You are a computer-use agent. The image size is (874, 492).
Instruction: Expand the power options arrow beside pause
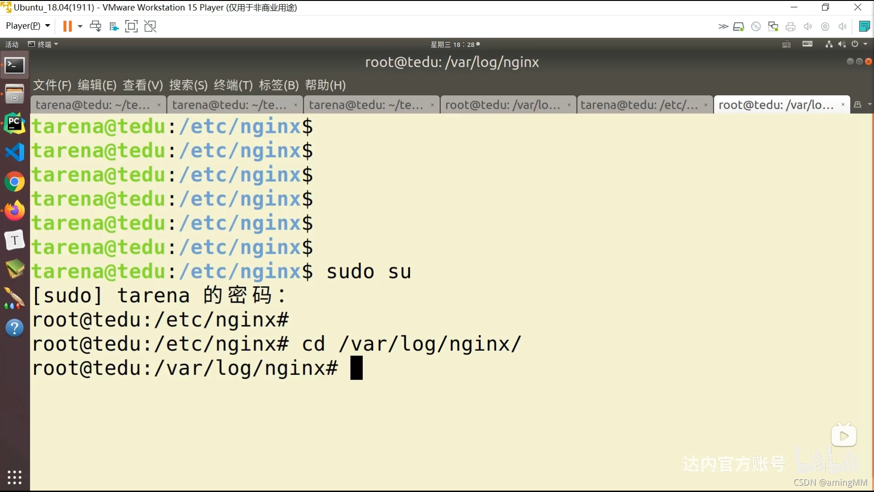point(80,26)
